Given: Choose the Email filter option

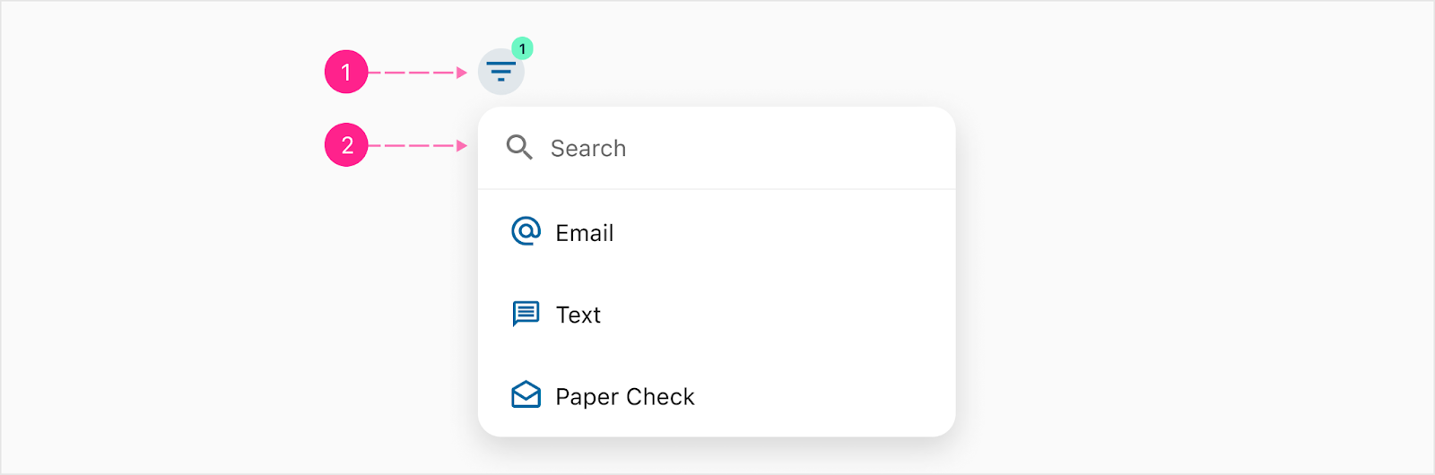Looking at the screenshot, I should [717, 232].
